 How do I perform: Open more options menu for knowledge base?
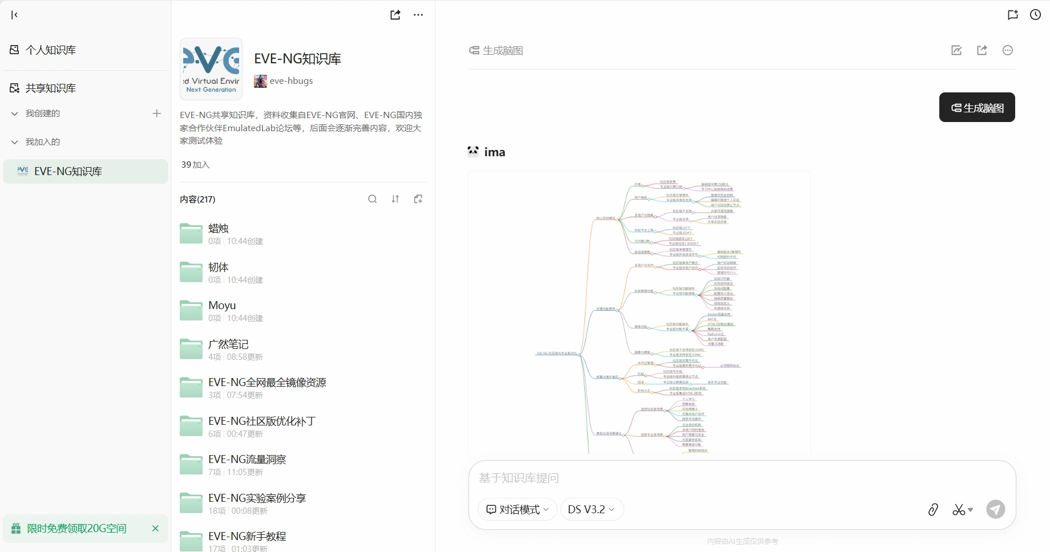click(418, 15)
